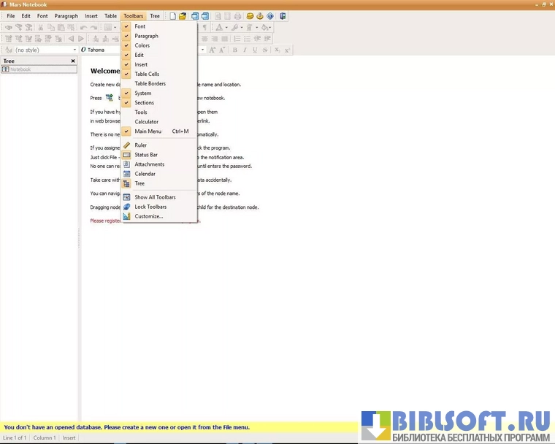Select the Notebook node in Tree panel
The image size is (555, 444).
[x=20, y=69]
